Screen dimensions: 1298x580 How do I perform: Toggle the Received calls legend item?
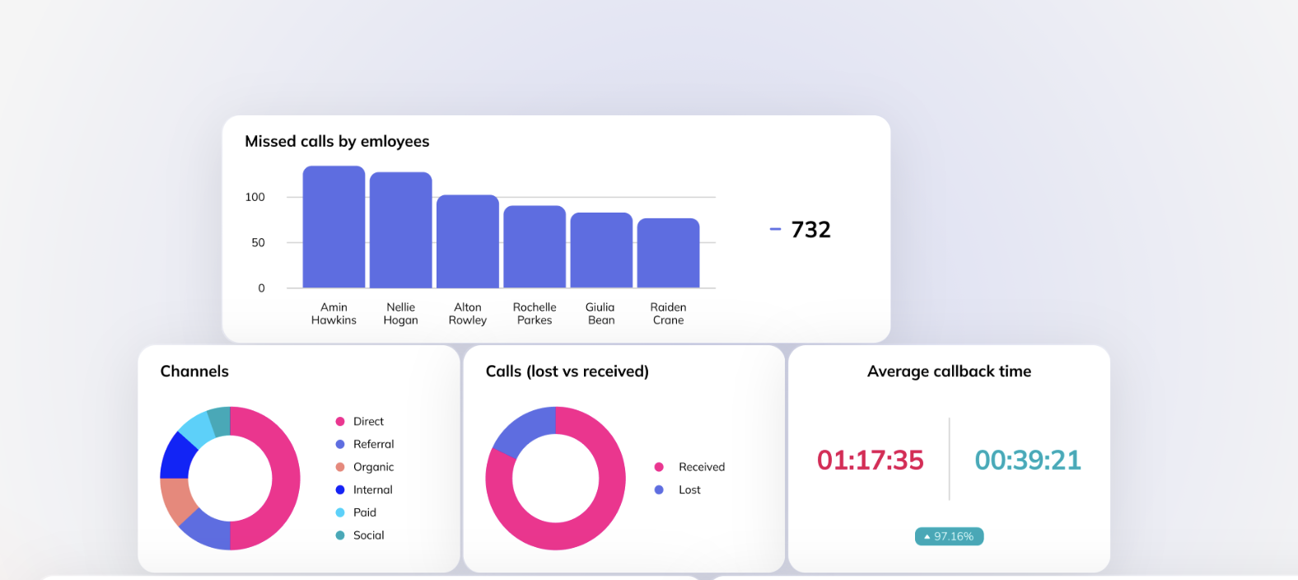point(701,467)
